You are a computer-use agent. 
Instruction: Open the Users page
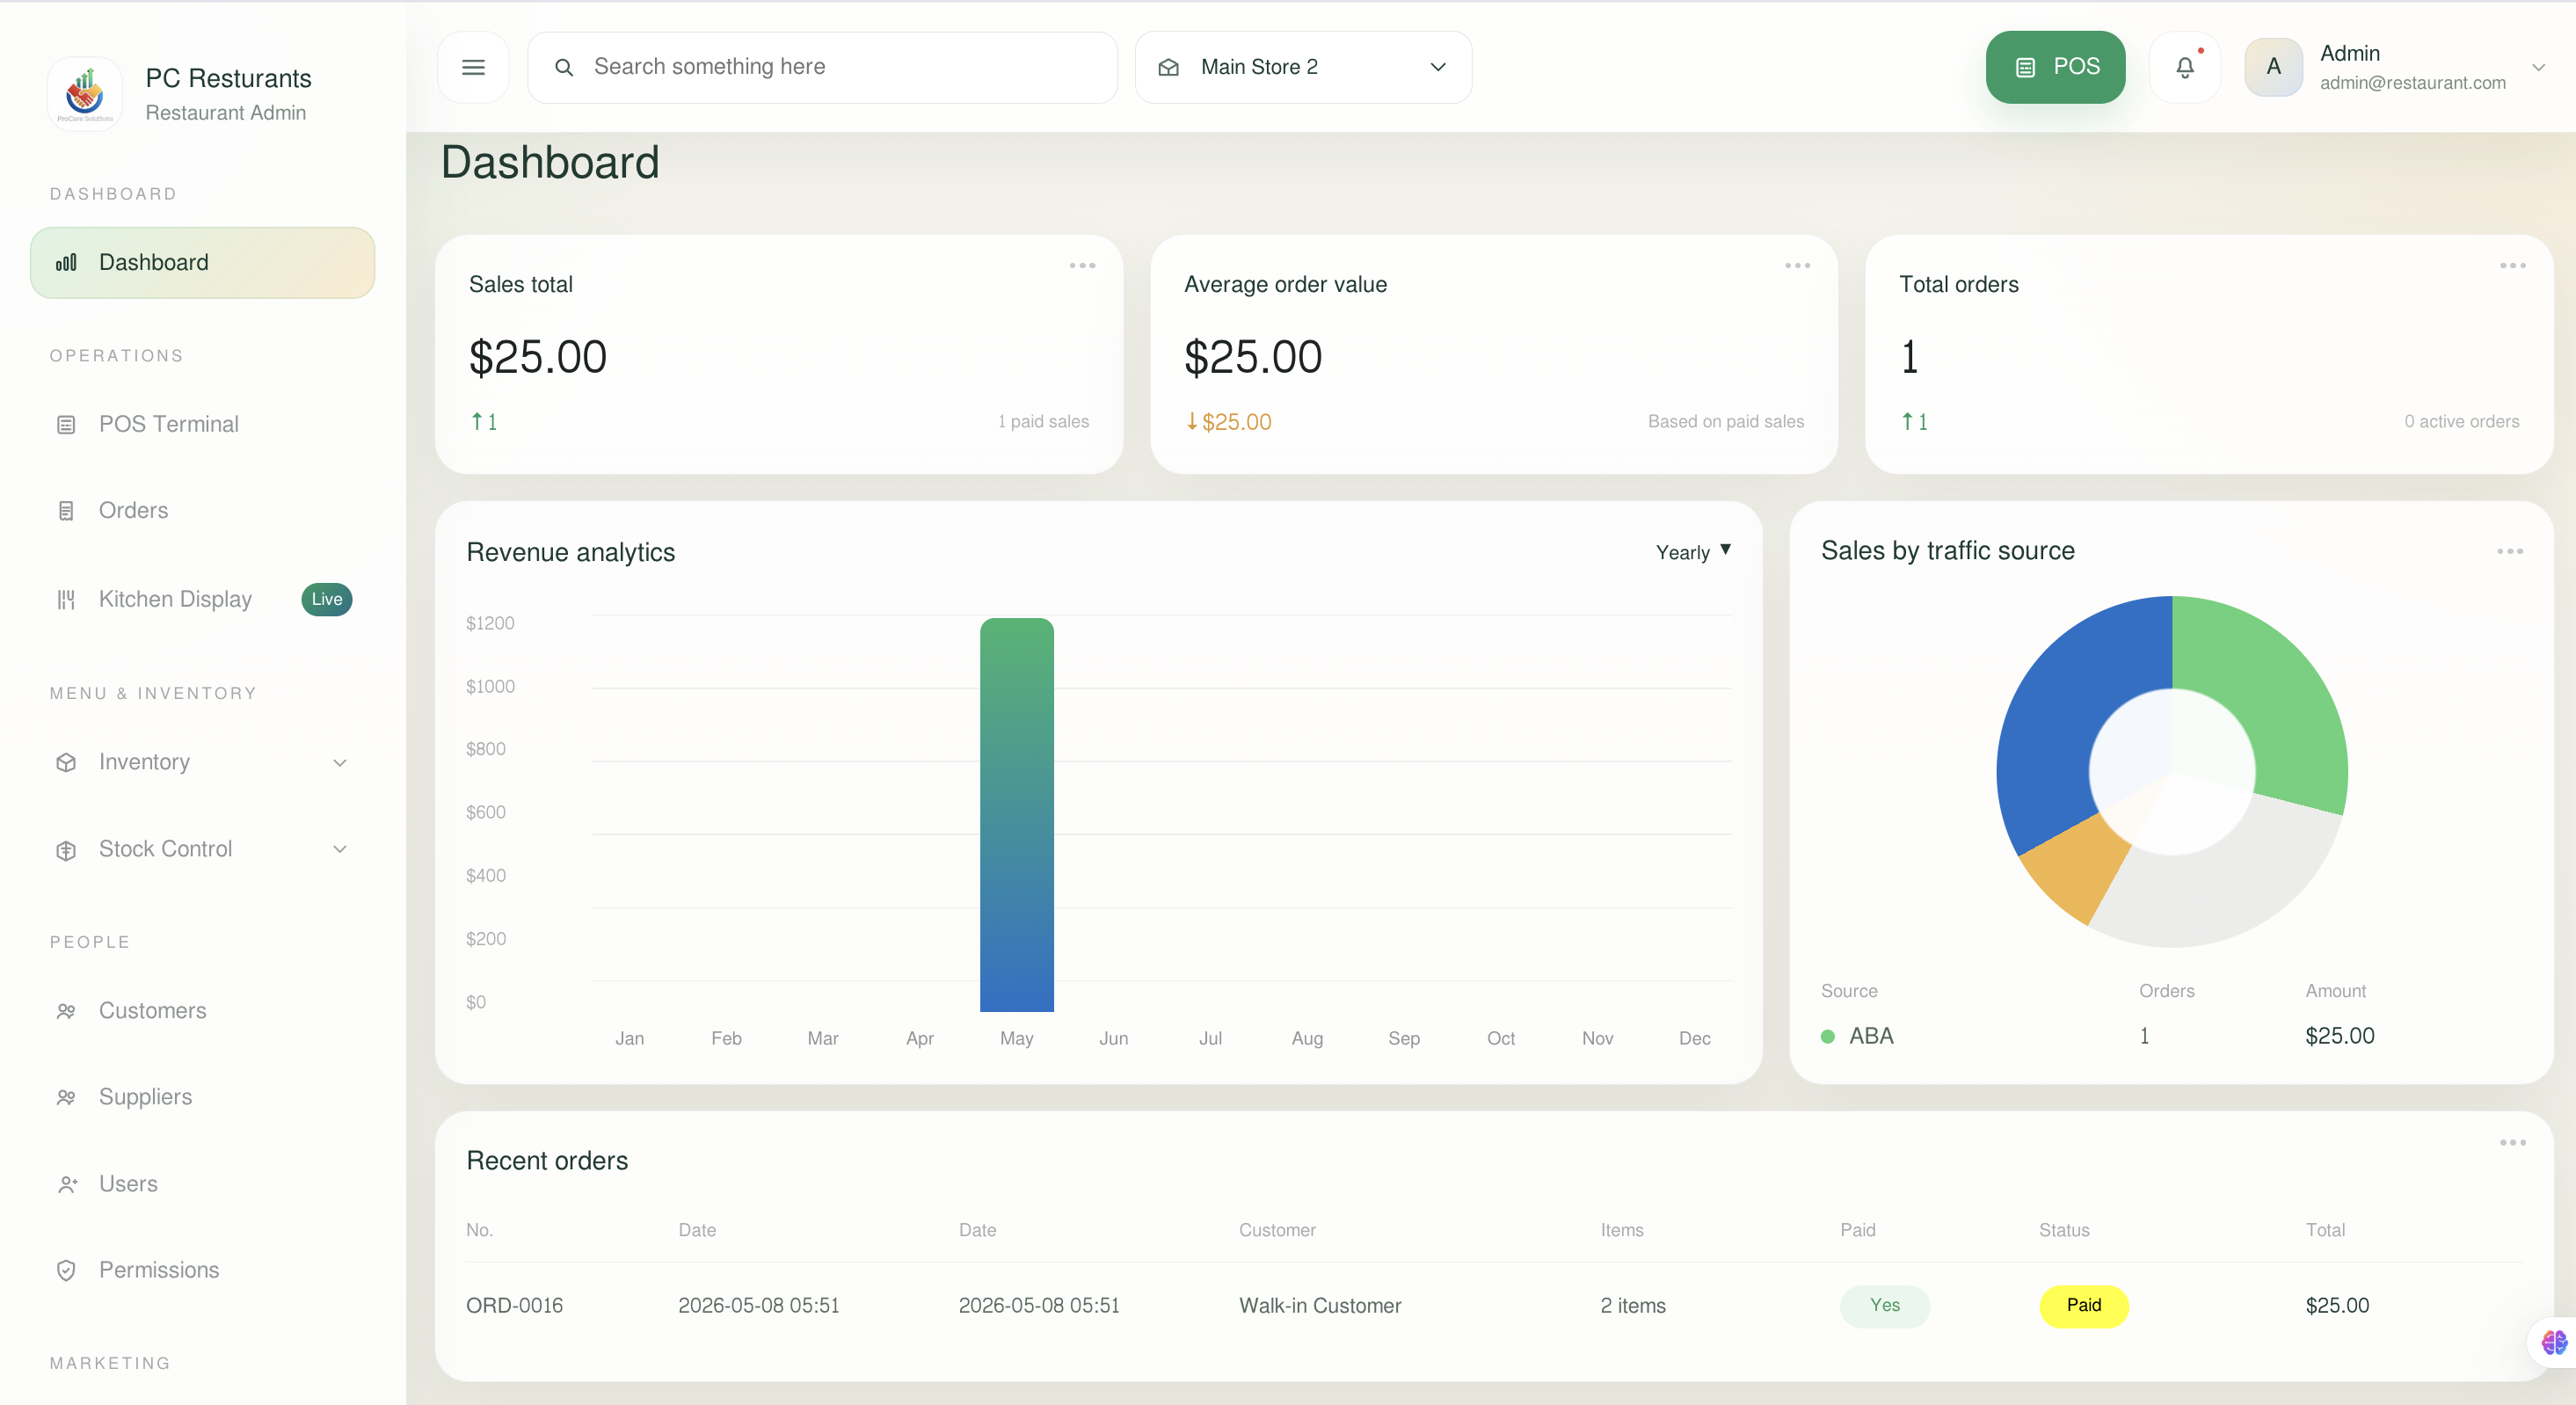(202, 1185)
